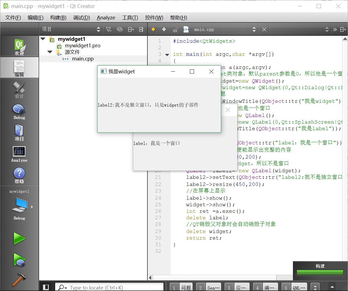Minimize the 我是widget window
The image size is (348, 291).
(x=173, y=71)
